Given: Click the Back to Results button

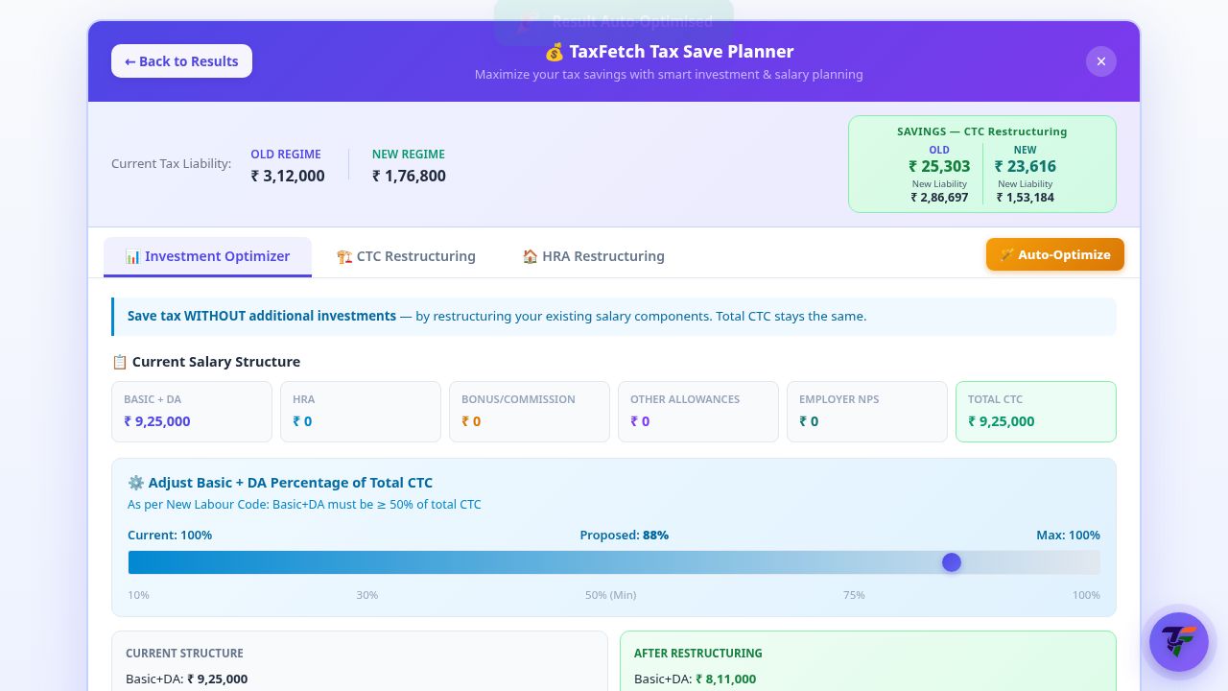Looking at the screenshot, I should tap(181, 61).
